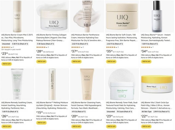Open Biome Barrier Soft Cream product image

coord(122,16)
